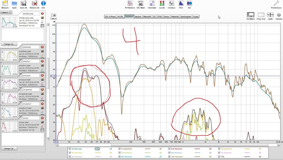This screenshot has width=283, height=160.
Task: Open the Scope tab
Action: [196, 17]
